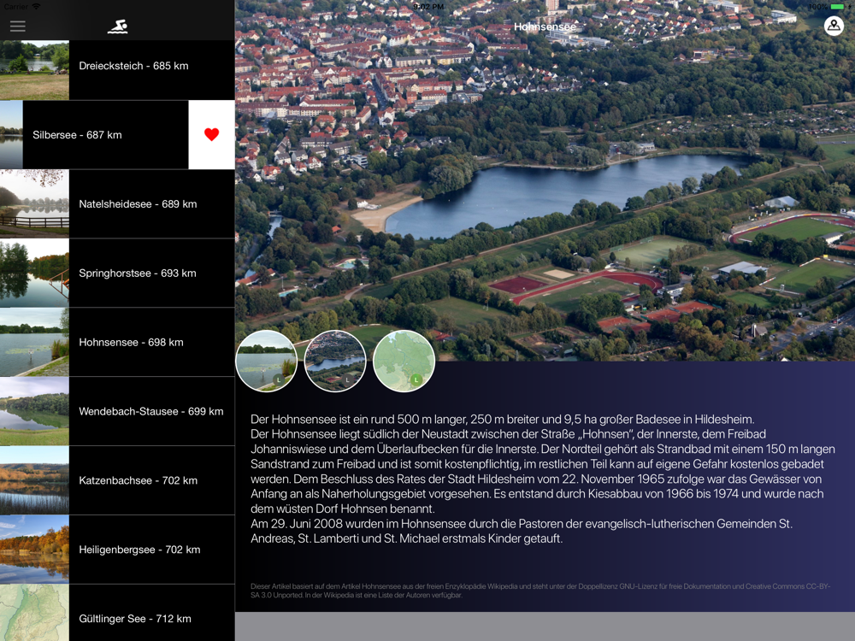Open Silbersee thumbnail image
The image size is (855, 641).
pos(11,135)
